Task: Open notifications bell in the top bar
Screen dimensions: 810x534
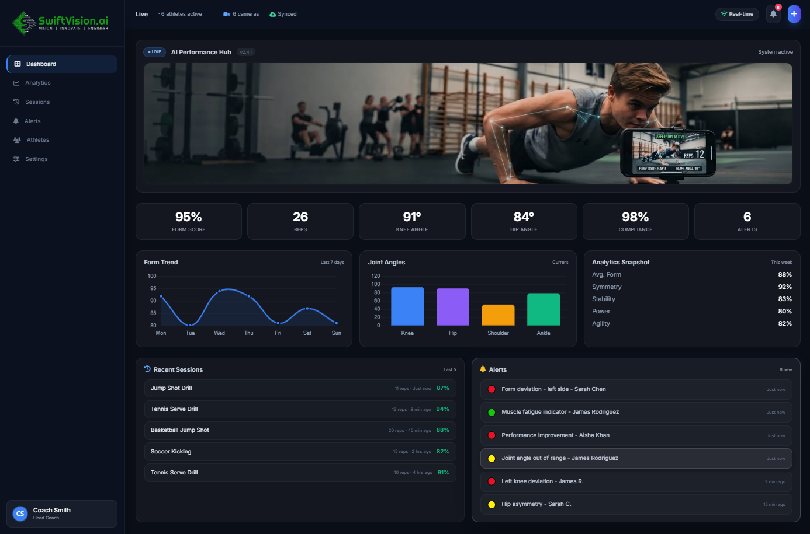Action: point(773,14)
